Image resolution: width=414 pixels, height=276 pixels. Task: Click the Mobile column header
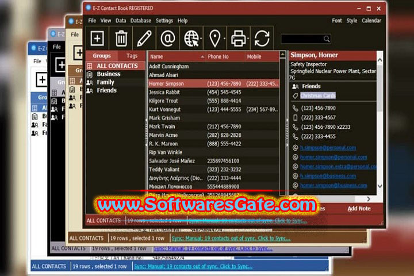click(262, 56)
